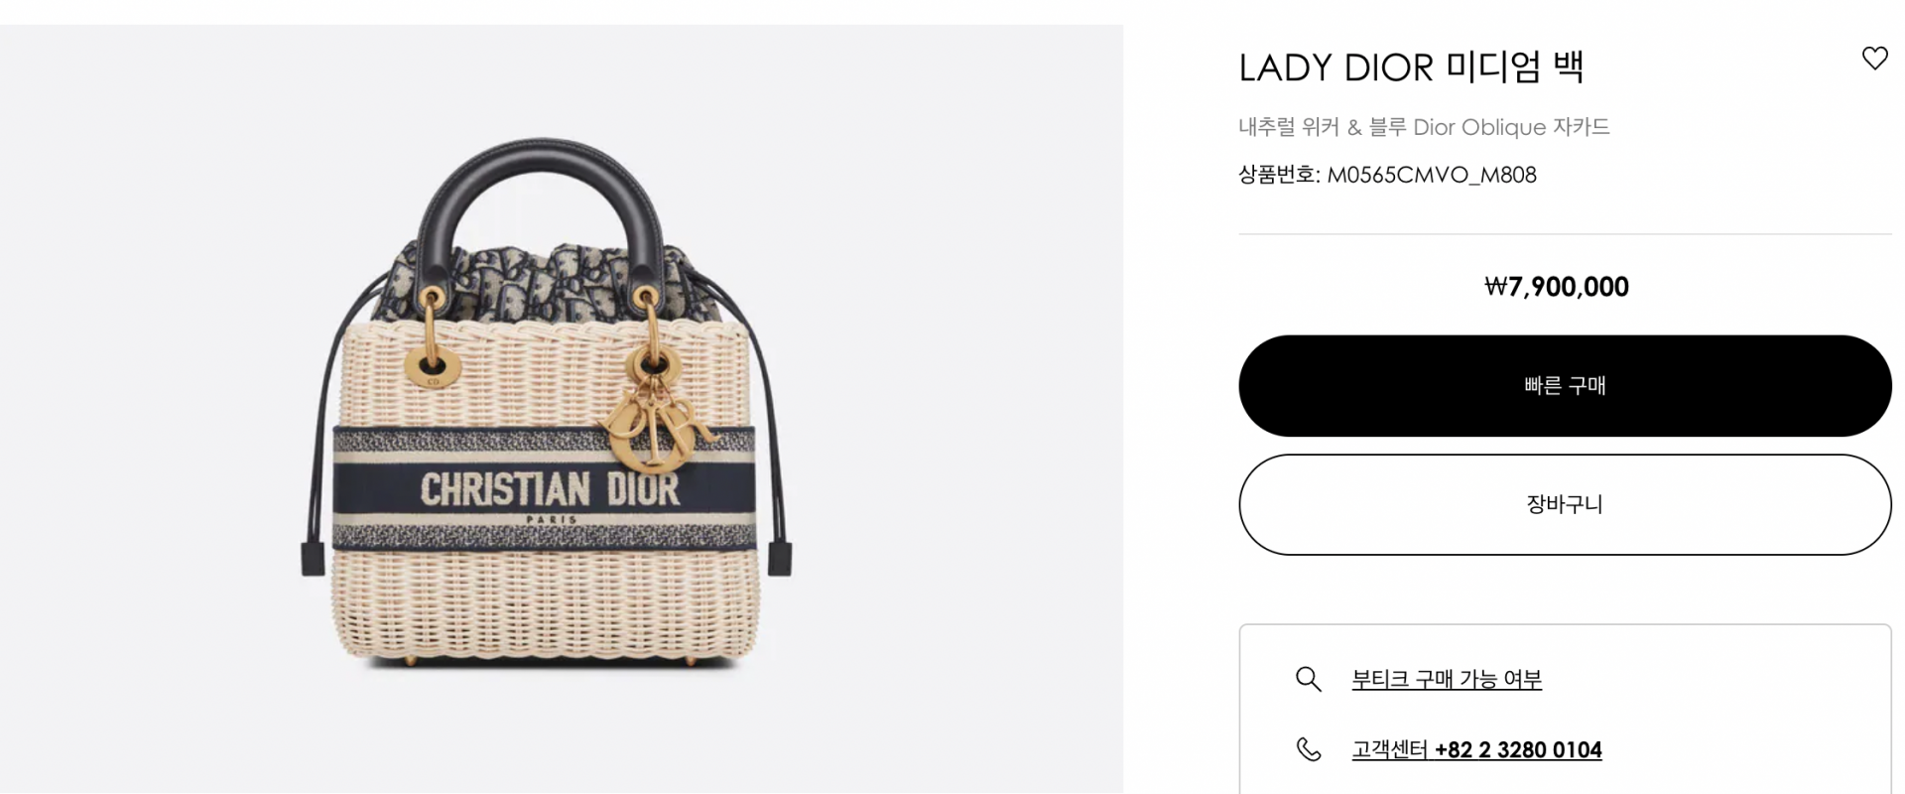1905x794 pixels.
Task: Click the +82 2 3280 0104 number
Action: 1518,749
